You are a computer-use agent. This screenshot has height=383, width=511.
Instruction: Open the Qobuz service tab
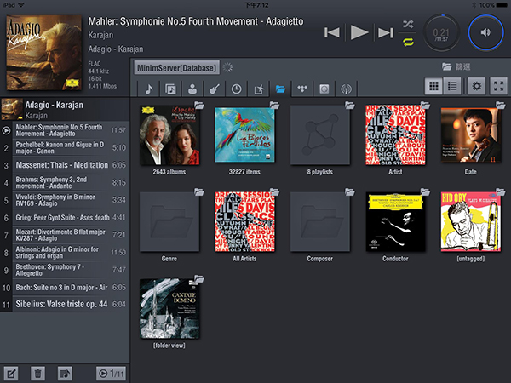pyautogui.click(x=324, y=89)
